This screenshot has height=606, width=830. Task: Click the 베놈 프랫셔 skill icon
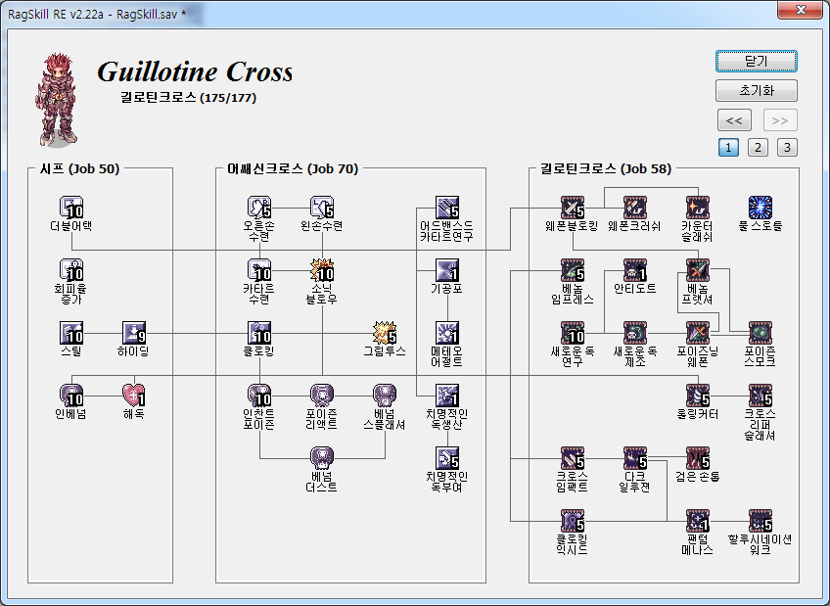(698, 270)
